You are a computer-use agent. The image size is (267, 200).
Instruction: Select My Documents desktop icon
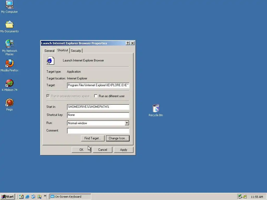(9, 27)
